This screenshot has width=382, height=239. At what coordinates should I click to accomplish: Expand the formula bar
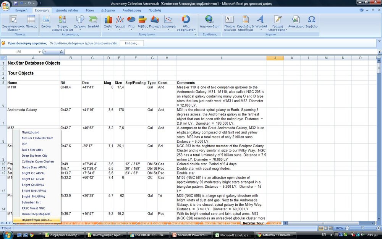point(379,52)
